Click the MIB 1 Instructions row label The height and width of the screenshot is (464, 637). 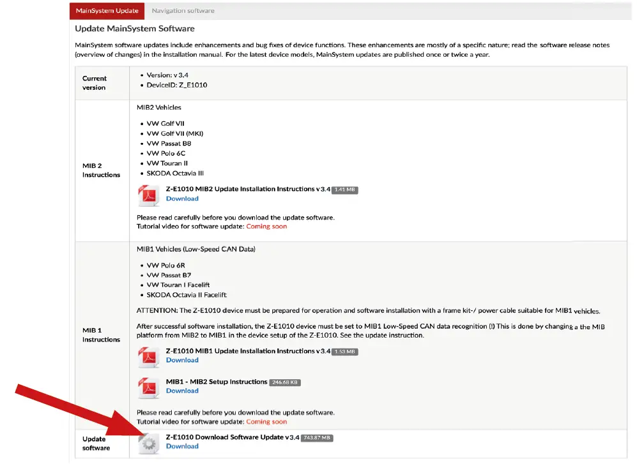pos(101,335)
